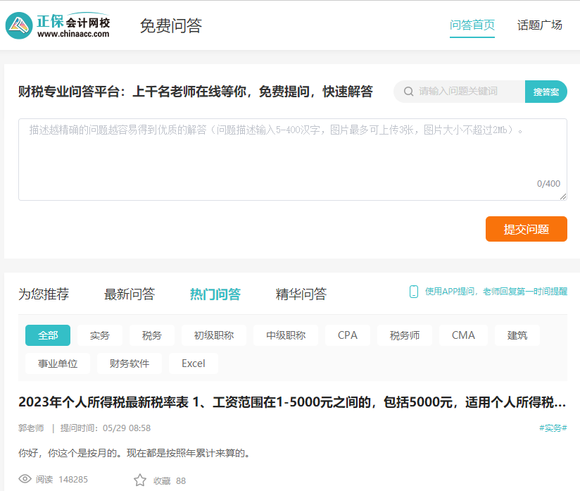
Task: Open the 问答首页 navigation tab
Action: (x=472, y=25)
